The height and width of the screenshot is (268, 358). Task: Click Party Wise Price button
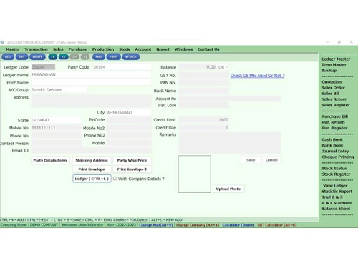(x=132, y=160)
